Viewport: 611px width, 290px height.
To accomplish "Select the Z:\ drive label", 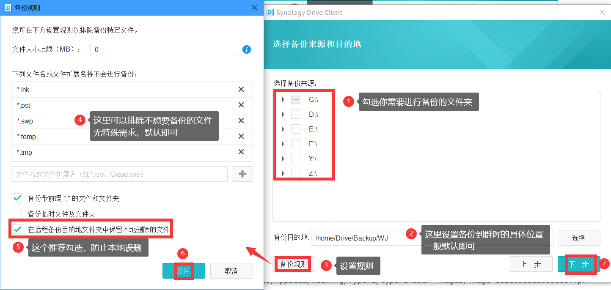I will point(314,173).
